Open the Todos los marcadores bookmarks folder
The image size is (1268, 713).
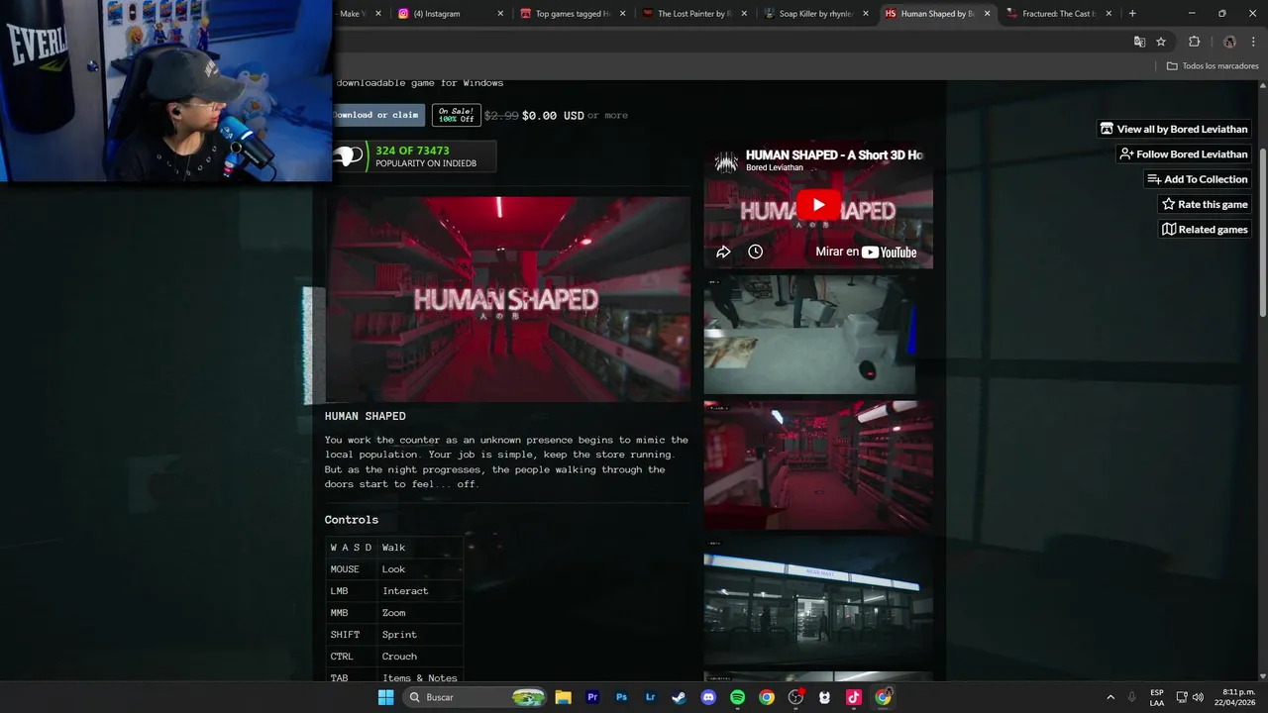1213,66
